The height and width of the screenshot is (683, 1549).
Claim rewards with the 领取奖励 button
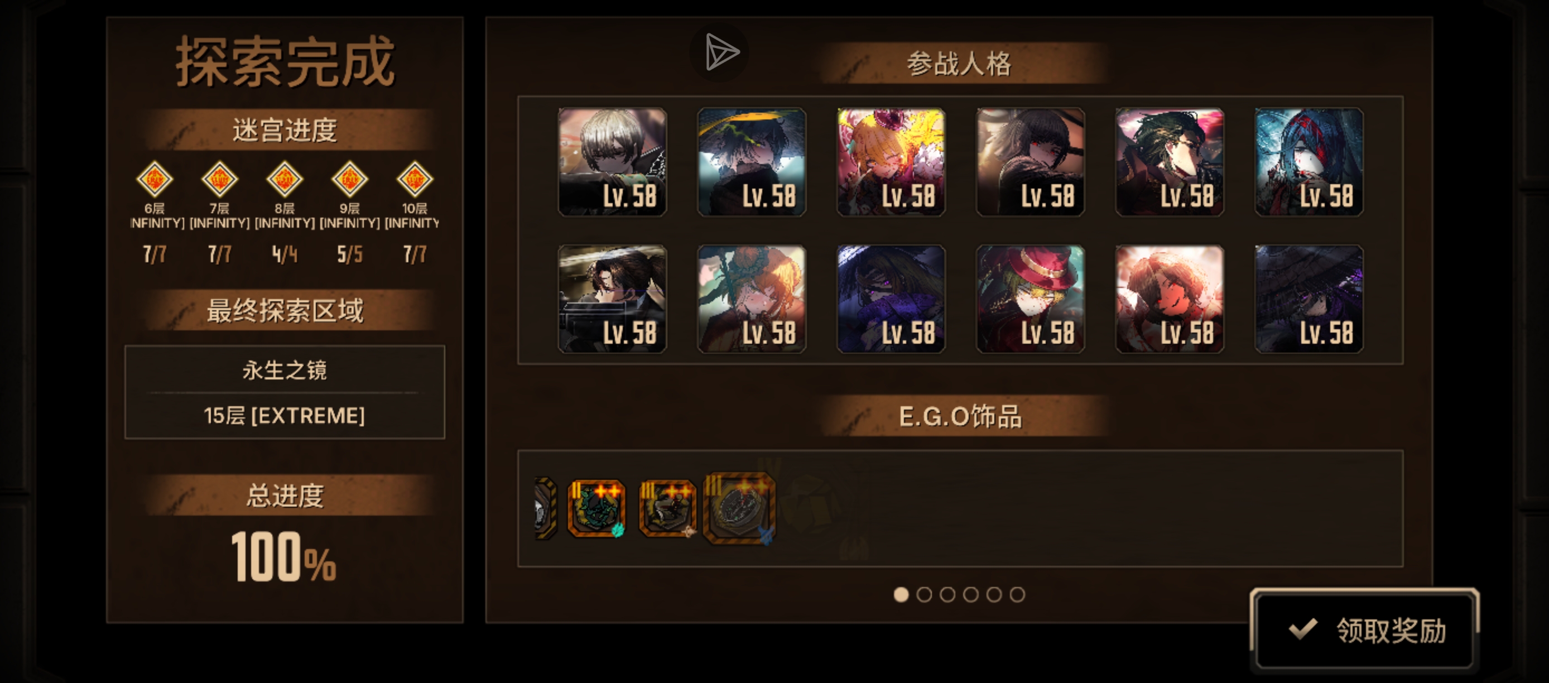1364,629
